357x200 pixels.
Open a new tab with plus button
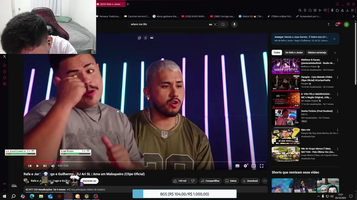point(128,4)
